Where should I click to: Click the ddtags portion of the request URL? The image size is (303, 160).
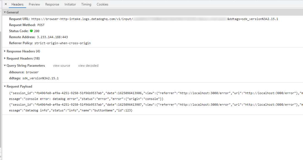(253, 19)
